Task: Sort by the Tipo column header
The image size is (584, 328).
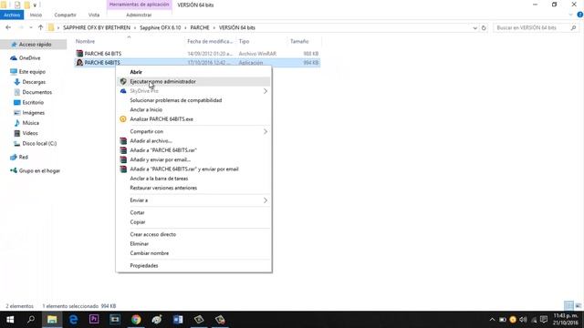Action: click(244, 41)
